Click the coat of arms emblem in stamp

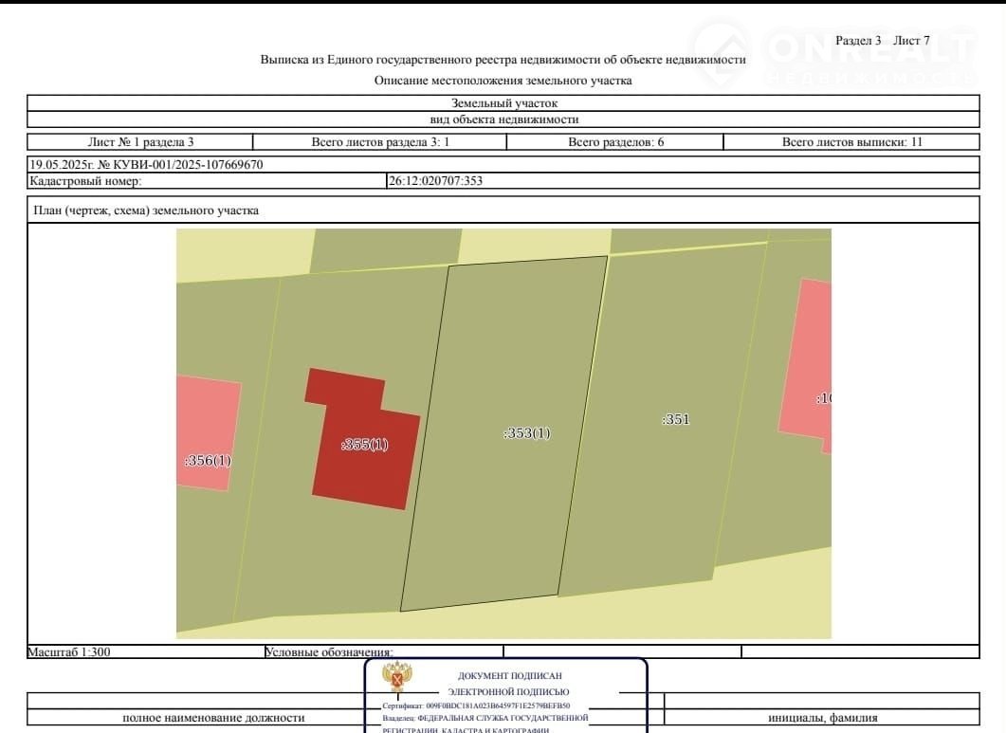click(x=396, y=680)
